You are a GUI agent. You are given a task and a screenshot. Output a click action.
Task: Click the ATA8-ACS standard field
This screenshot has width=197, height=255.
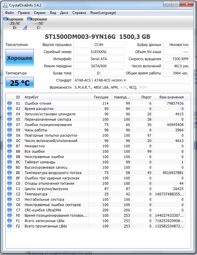(x=132, y=80)
